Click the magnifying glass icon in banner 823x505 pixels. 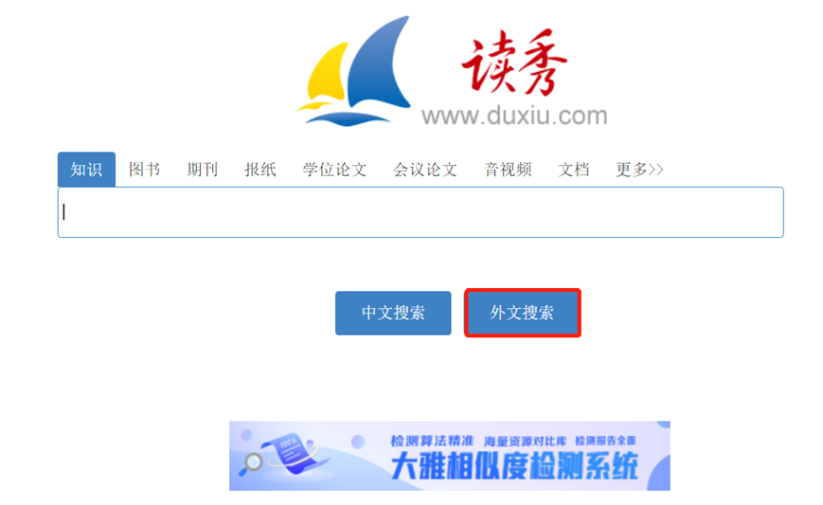(x=251, y=463)
